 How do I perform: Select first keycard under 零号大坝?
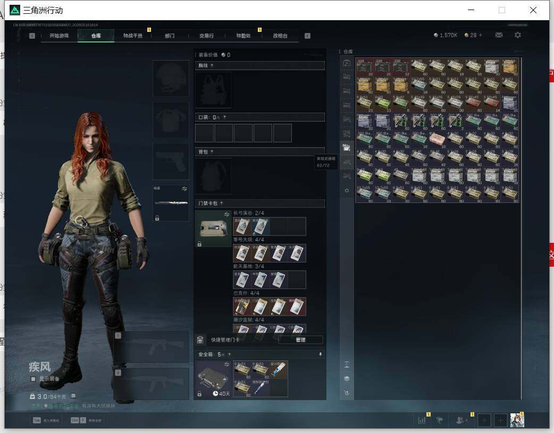(242, 253)
